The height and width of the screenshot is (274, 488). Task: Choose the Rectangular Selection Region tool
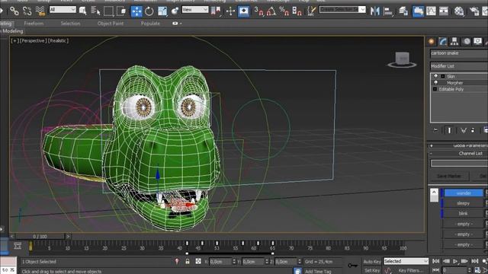pos(108,11)
